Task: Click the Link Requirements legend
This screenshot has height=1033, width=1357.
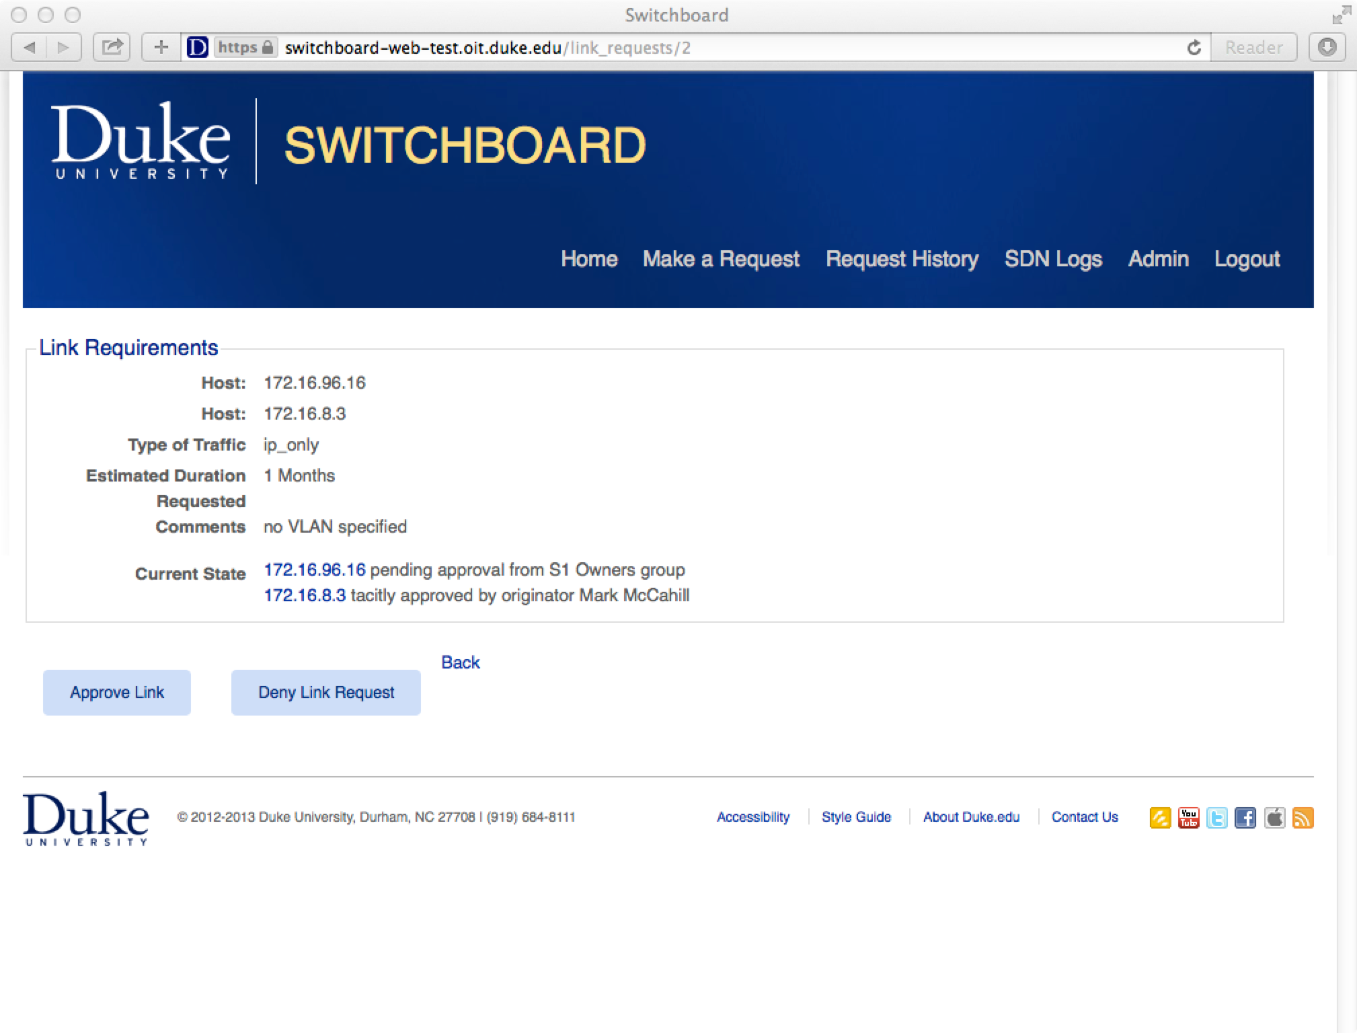Action: (128, 348)
